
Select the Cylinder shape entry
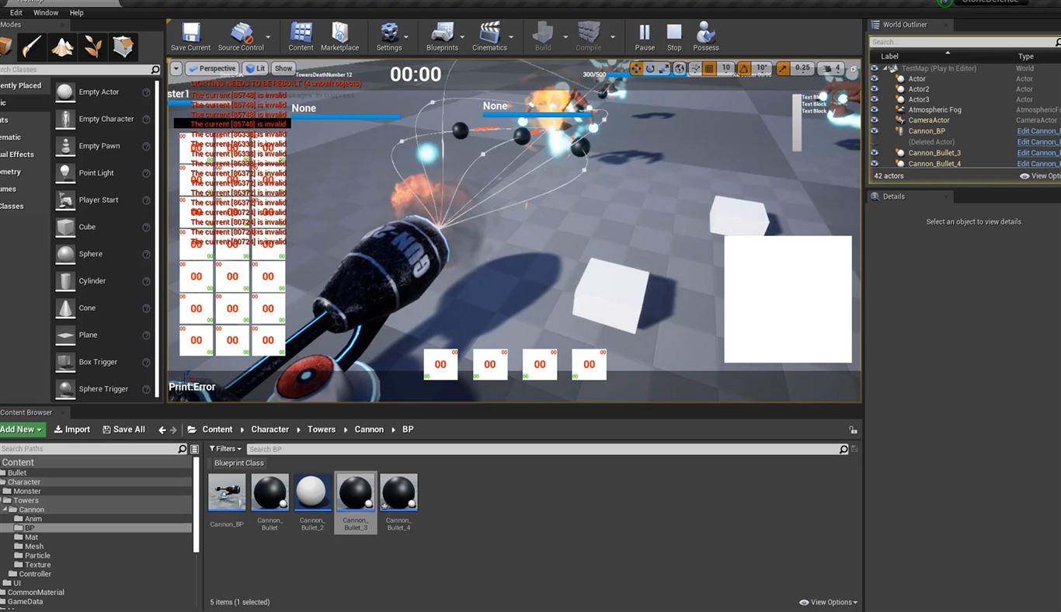click(104, 281)
